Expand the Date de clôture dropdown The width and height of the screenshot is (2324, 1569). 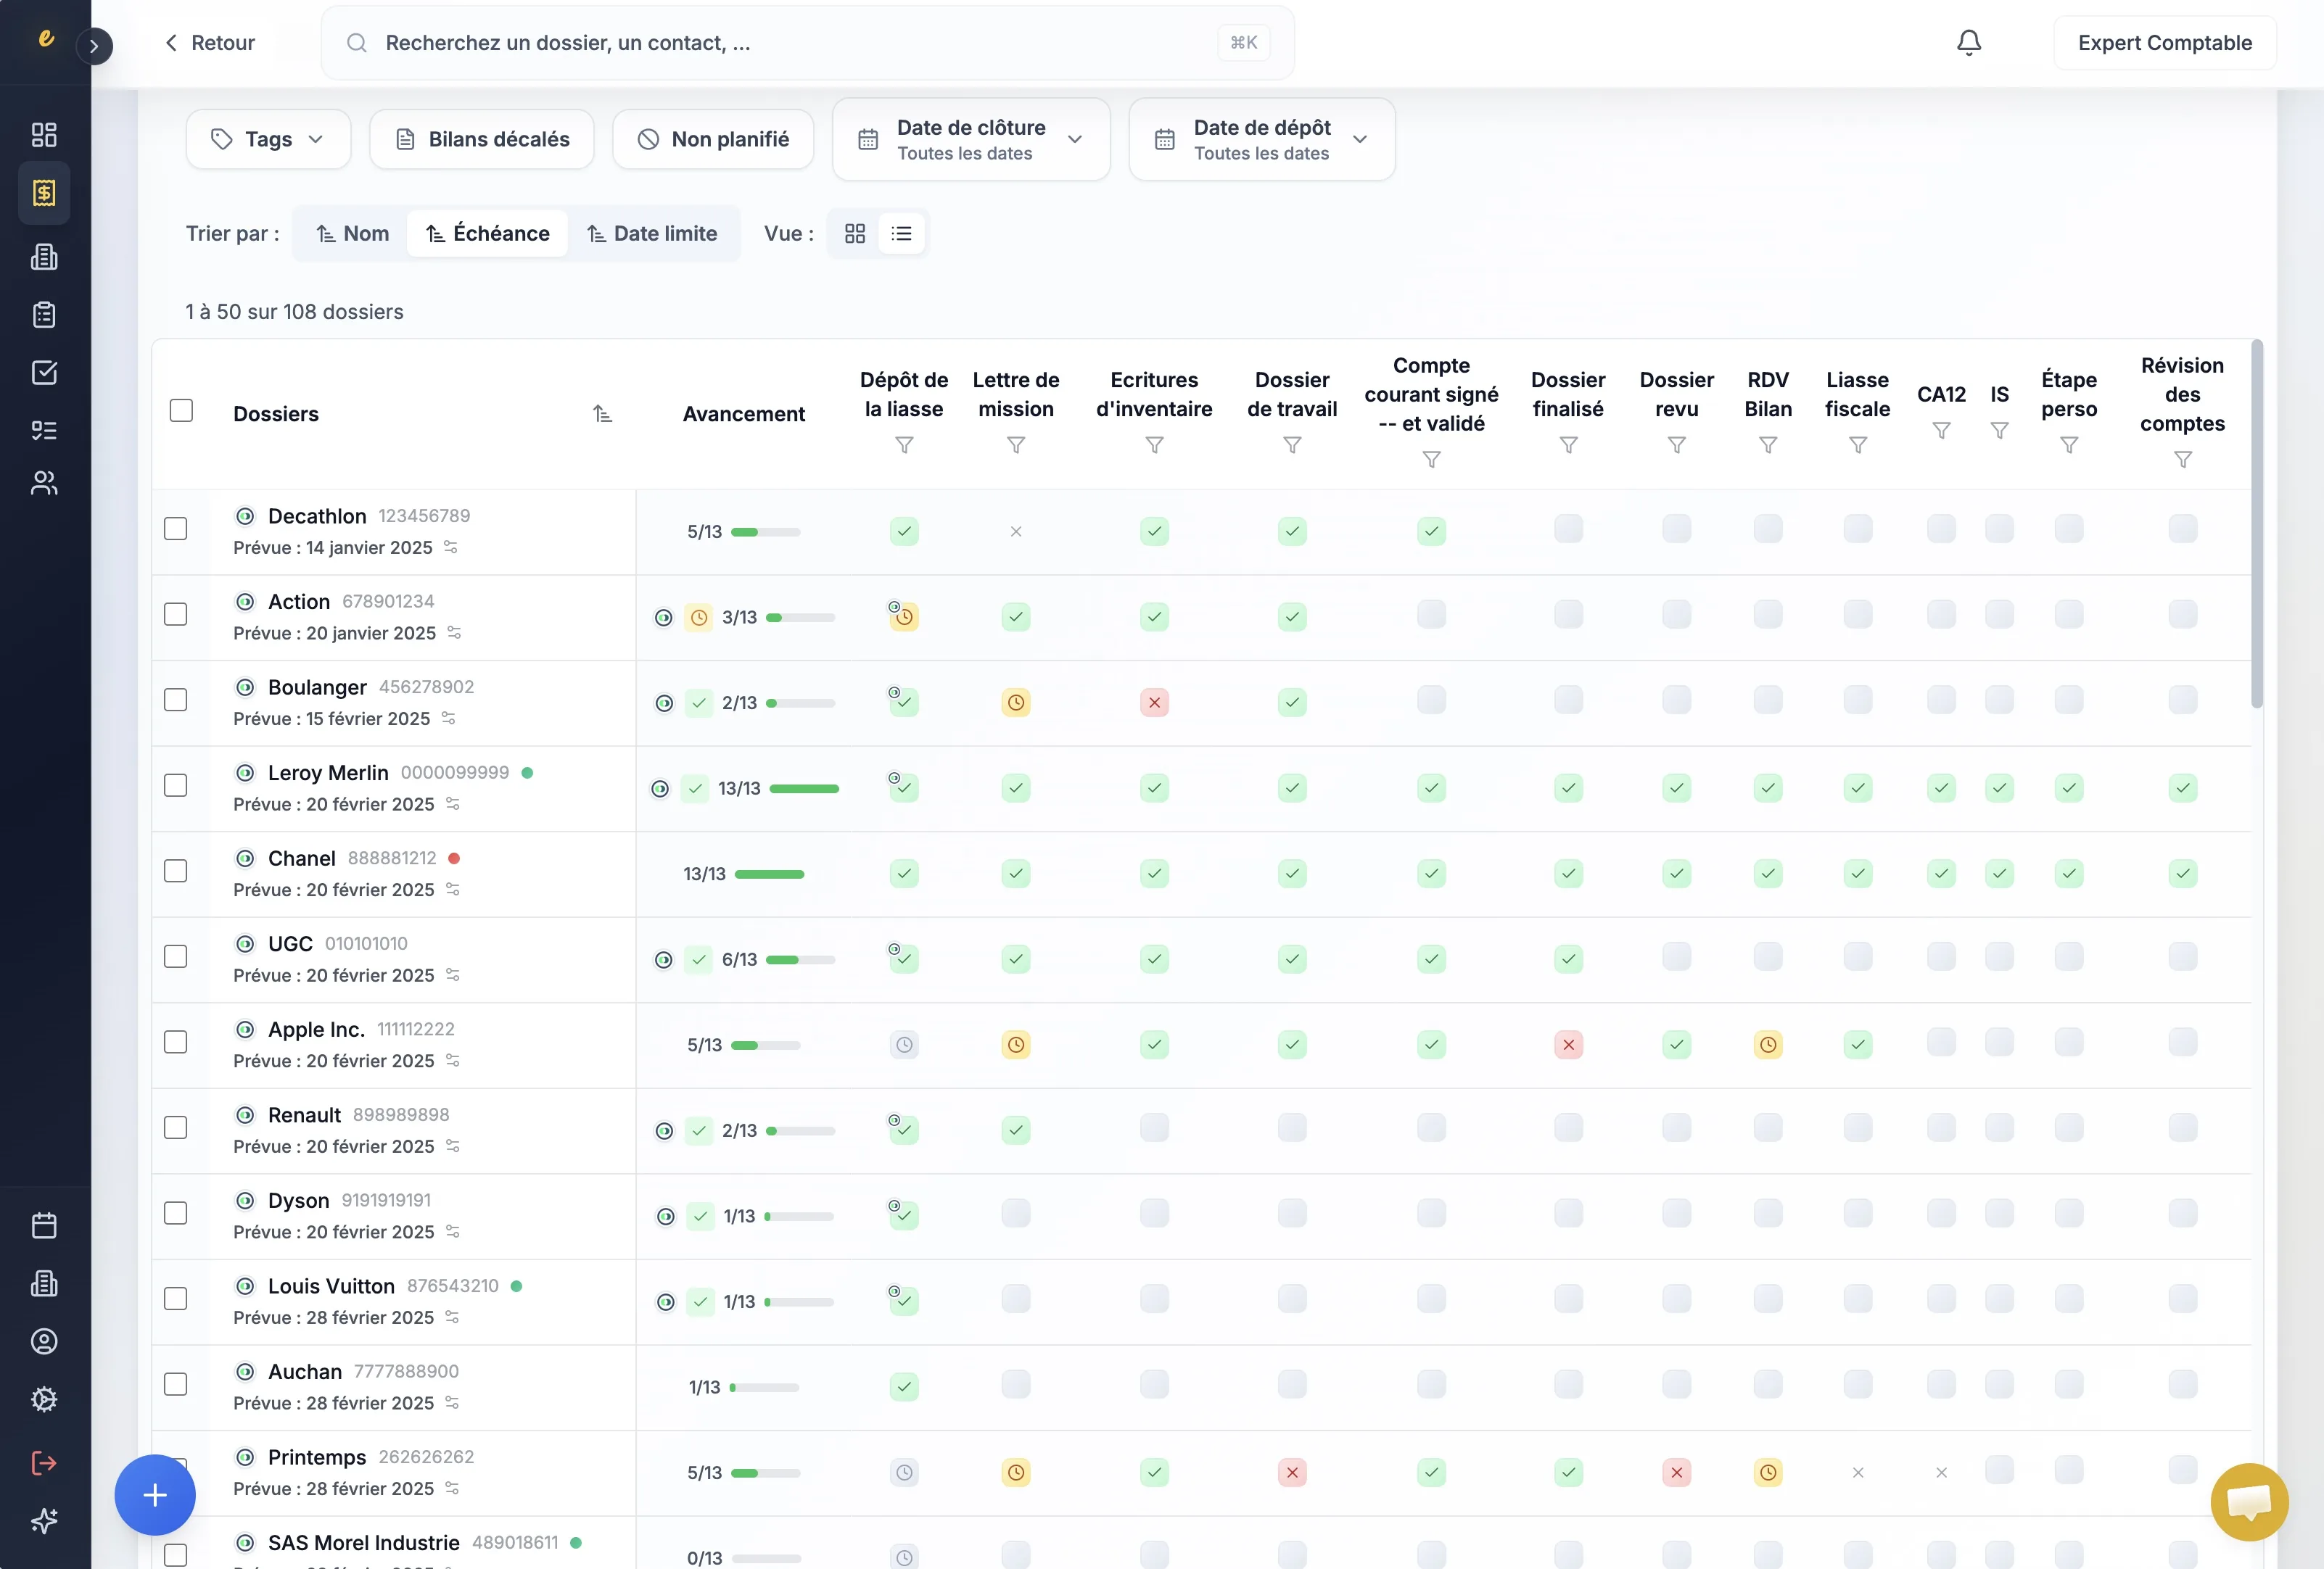point(971,140)
